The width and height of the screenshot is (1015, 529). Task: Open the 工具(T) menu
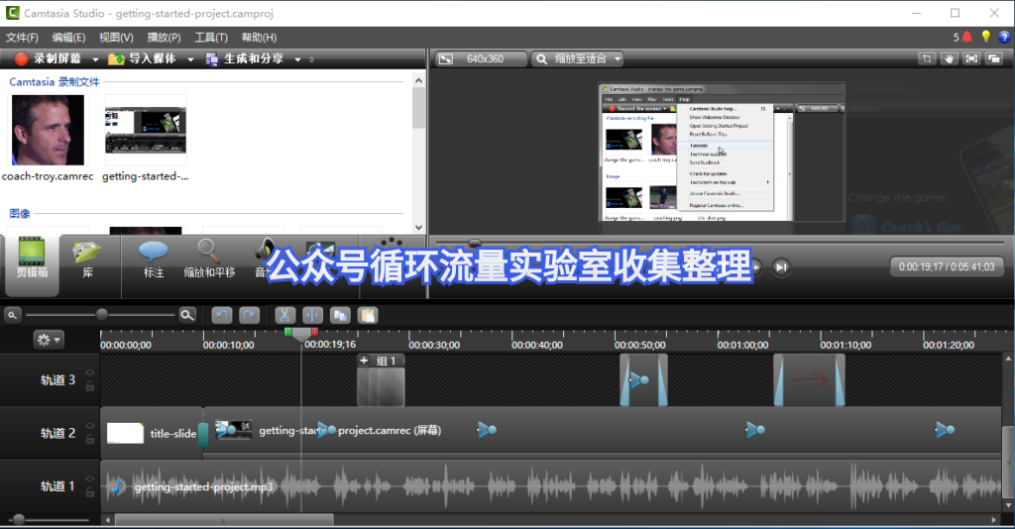(x=211, y=38)
